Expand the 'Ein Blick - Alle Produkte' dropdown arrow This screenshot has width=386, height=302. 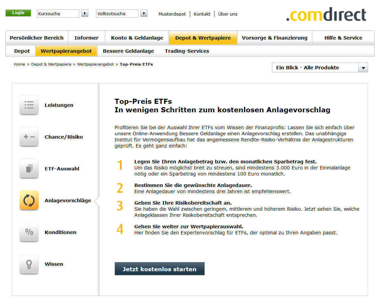tap(363, 68)
